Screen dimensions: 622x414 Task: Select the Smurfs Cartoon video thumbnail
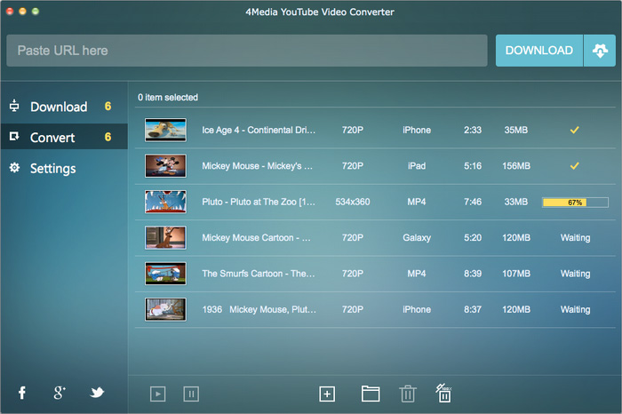pyautogui.click(x=165, y=274)
